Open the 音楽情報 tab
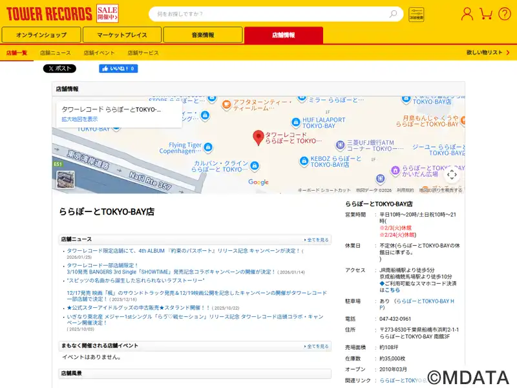This screenshot has width=517, height=388. [203, 35]
